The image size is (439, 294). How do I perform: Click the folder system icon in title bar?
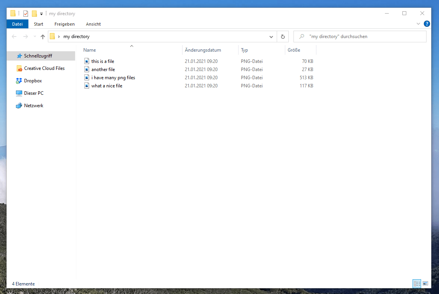pos(13,14)
